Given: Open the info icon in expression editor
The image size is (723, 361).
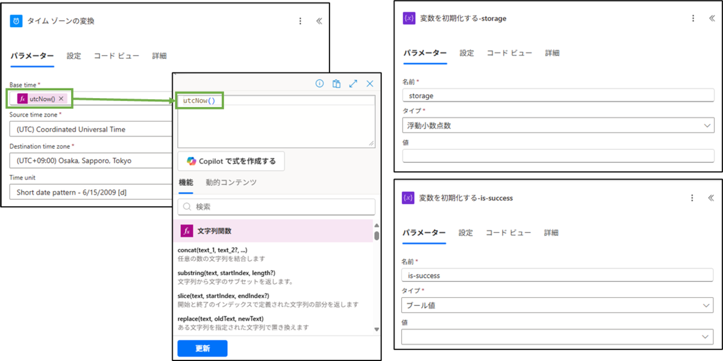Looking at the screenshot, I should click(320, 84).
